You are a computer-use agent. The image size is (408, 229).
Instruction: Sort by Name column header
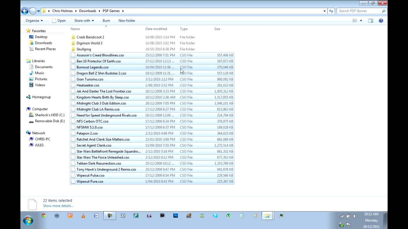75,29
